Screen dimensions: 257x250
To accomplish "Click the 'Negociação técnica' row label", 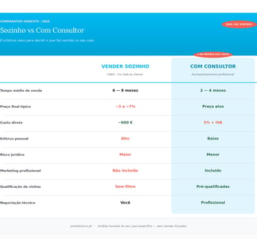I will (x=18, y=203).
